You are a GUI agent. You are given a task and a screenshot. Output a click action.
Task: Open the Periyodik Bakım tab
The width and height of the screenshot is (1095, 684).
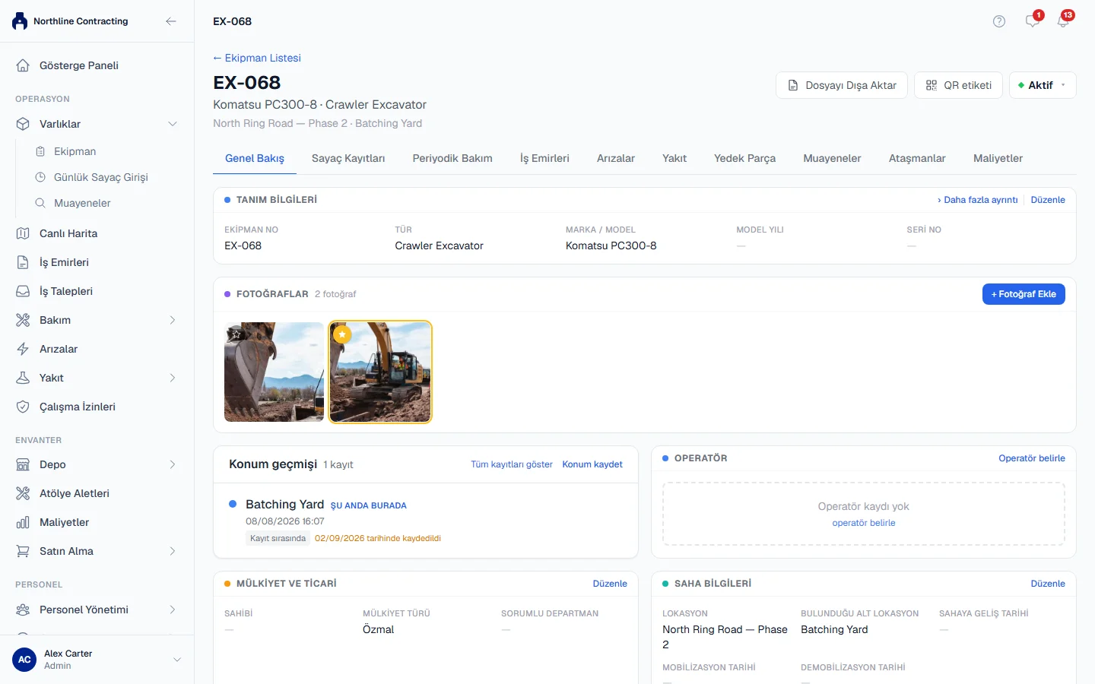click(x=452, y=158)
